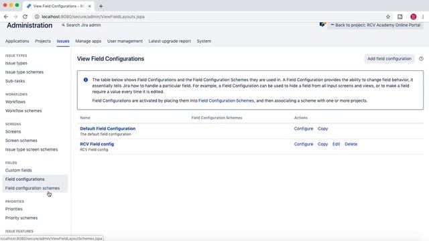Image resolution: width=429 pixels, height=241 pixels.
Task: Click the feedback icon near Back to project
Action: [x=322, y=25]
